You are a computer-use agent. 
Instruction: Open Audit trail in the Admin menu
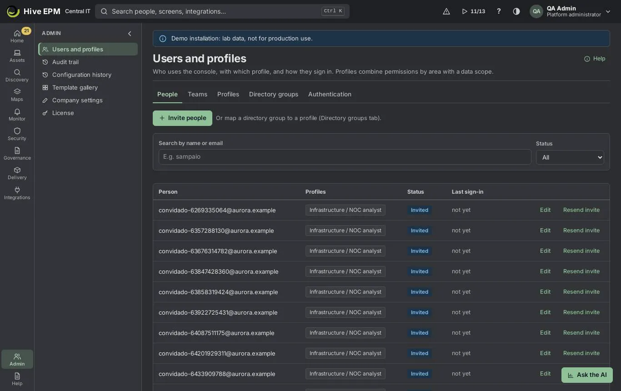[88, 62]
